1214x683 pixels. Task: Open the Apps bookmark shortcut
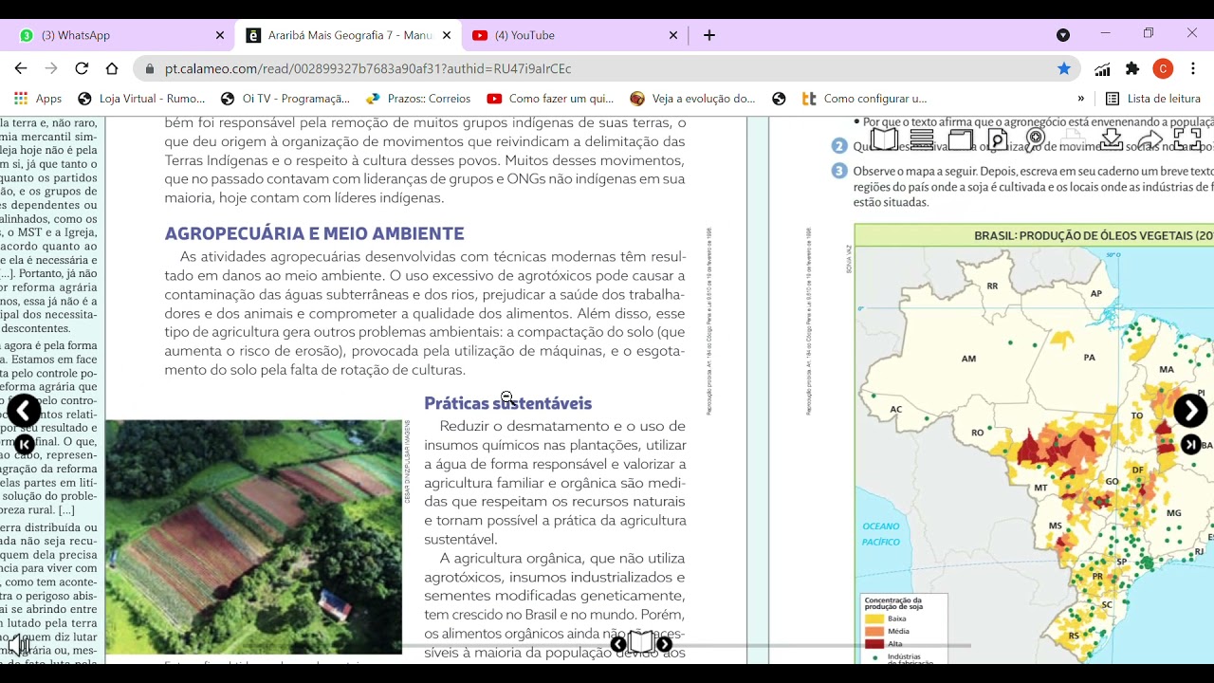click(38, 99)
